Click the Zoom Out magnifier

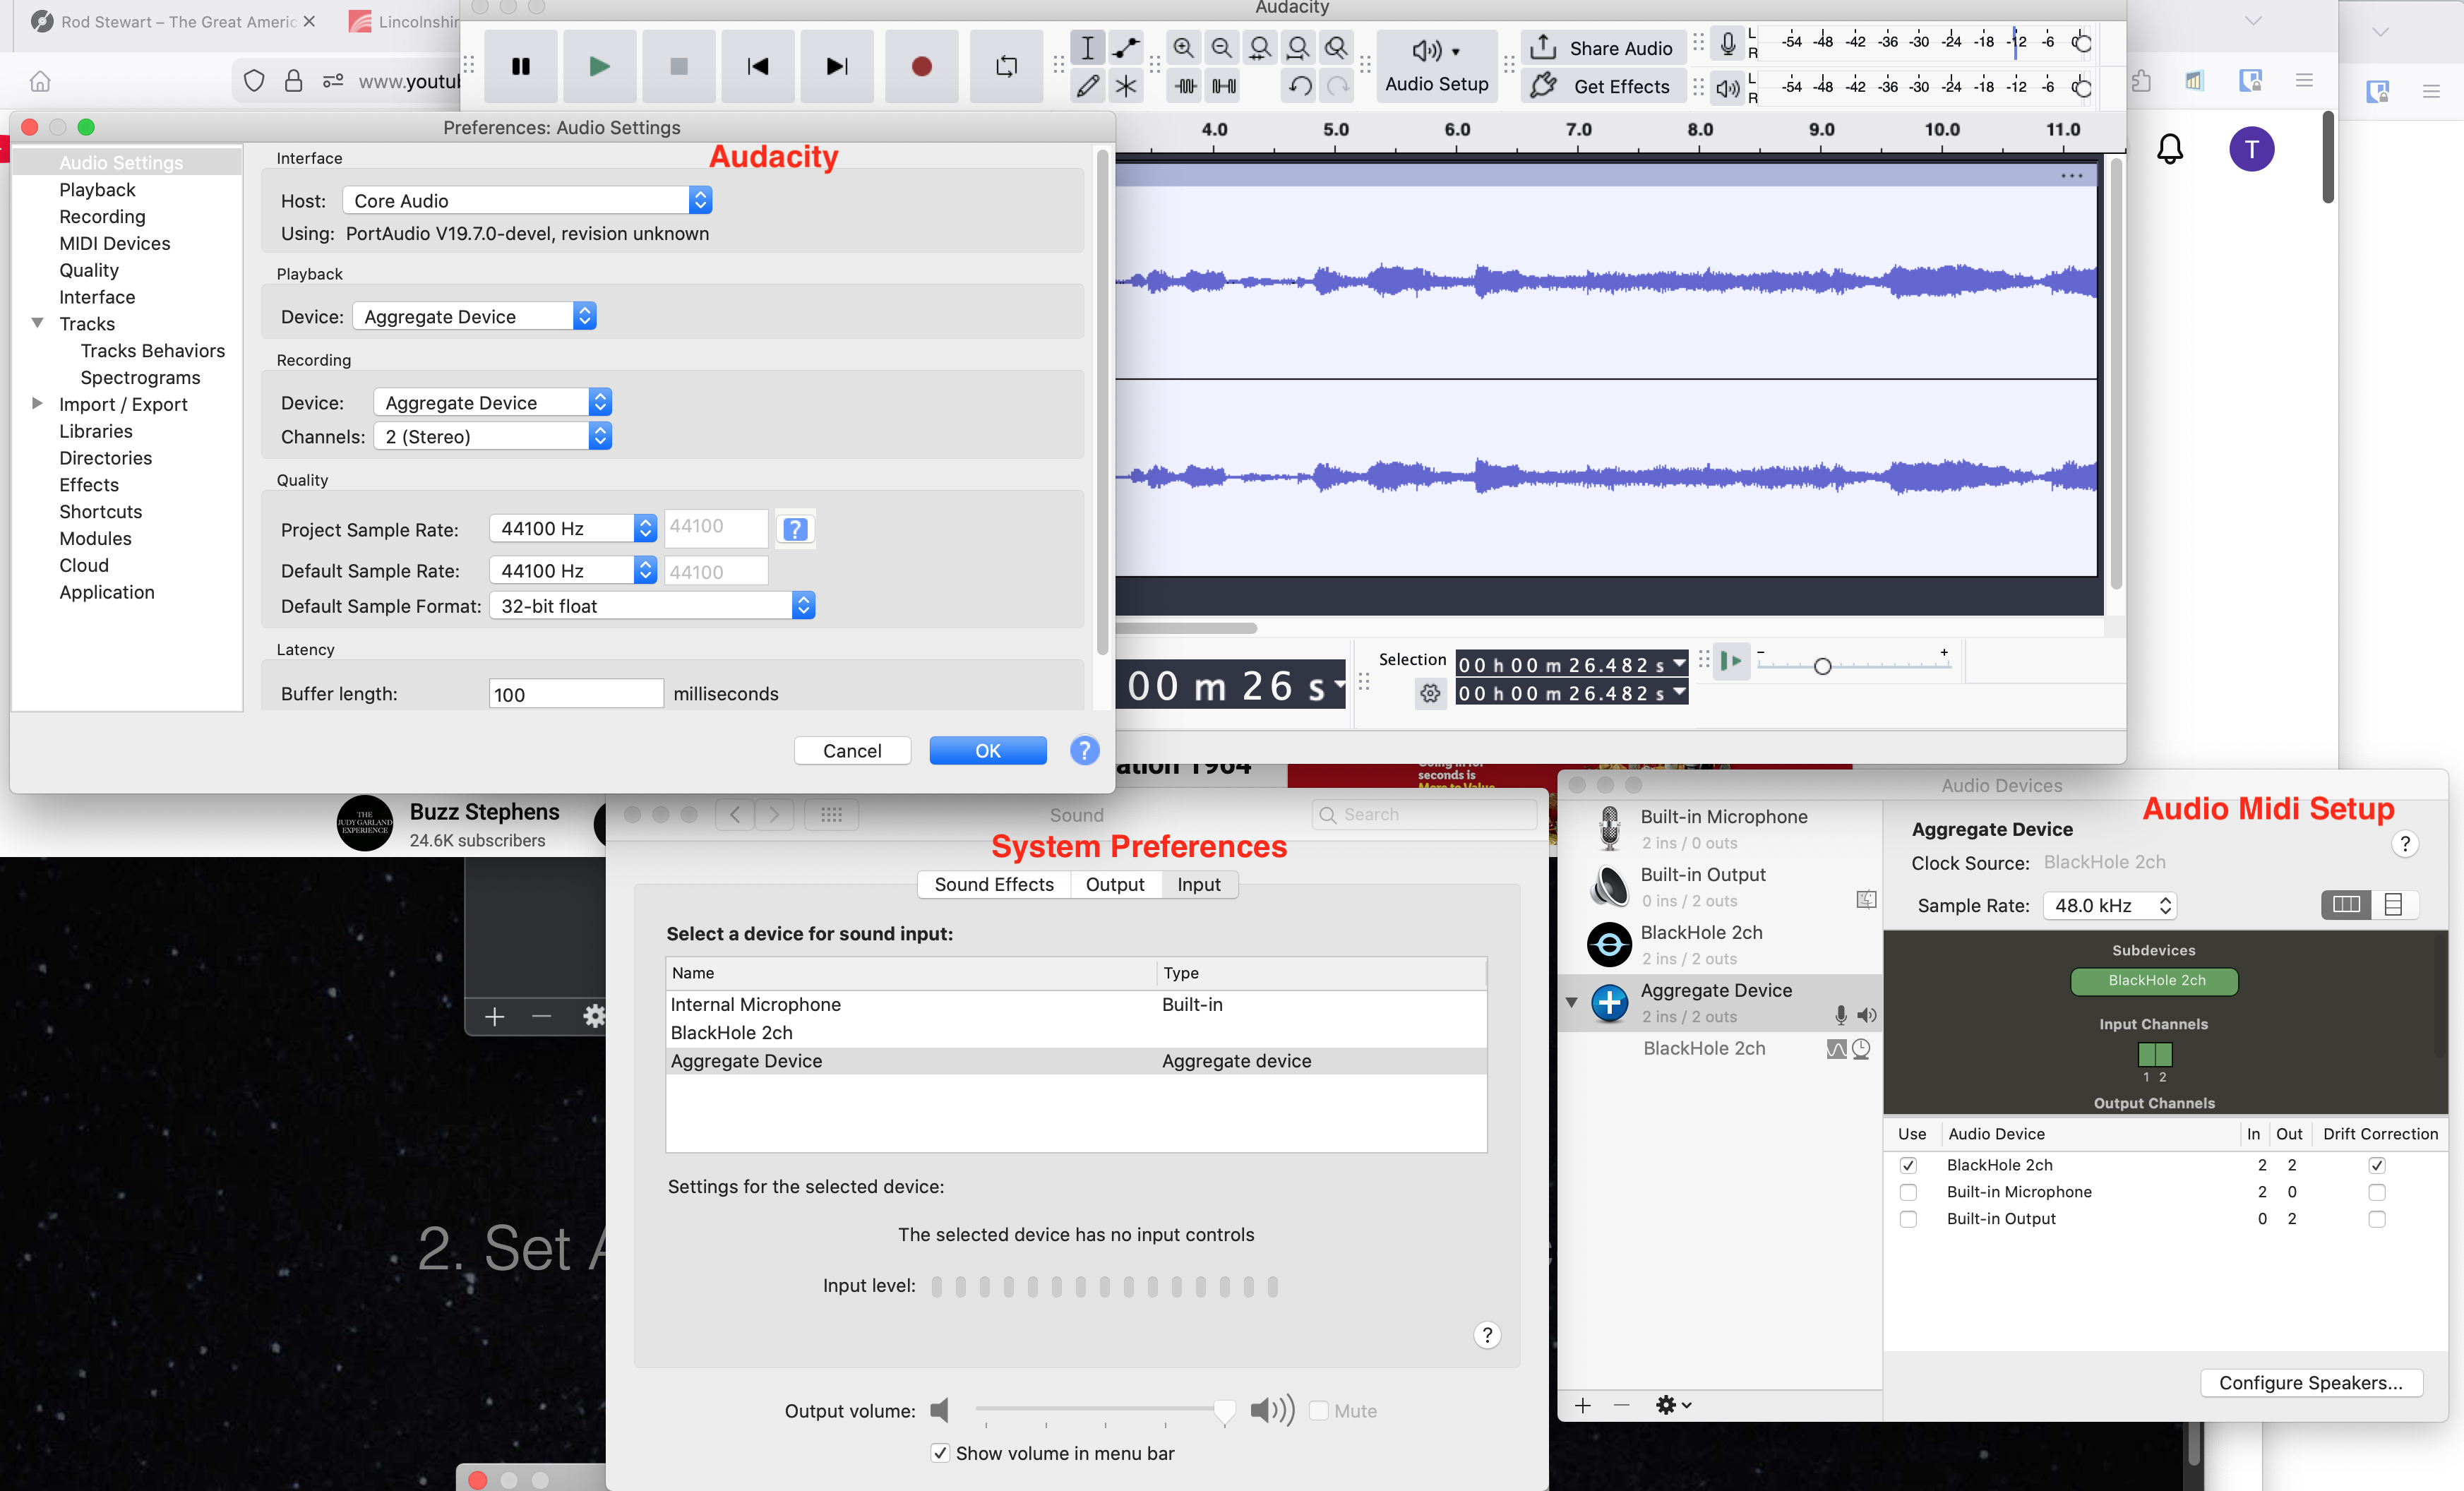coord(1221,47)
